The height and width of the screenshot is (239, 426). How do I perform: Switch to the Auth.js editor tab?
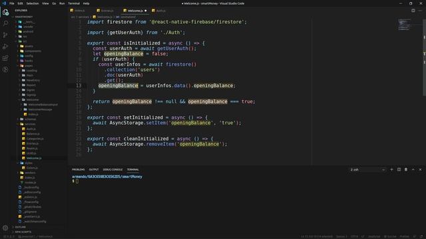click(161, 11)
